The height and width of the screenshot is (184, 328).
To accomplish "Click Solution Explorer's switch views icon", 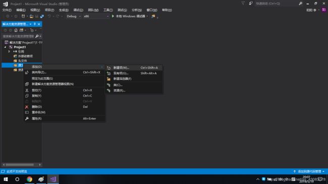I will [x=21, y=30].
